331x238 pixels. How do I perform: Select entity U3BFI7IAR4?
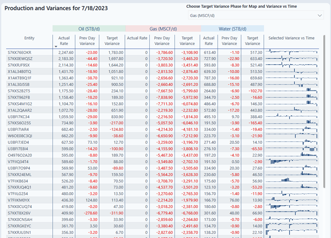(18, 130)
